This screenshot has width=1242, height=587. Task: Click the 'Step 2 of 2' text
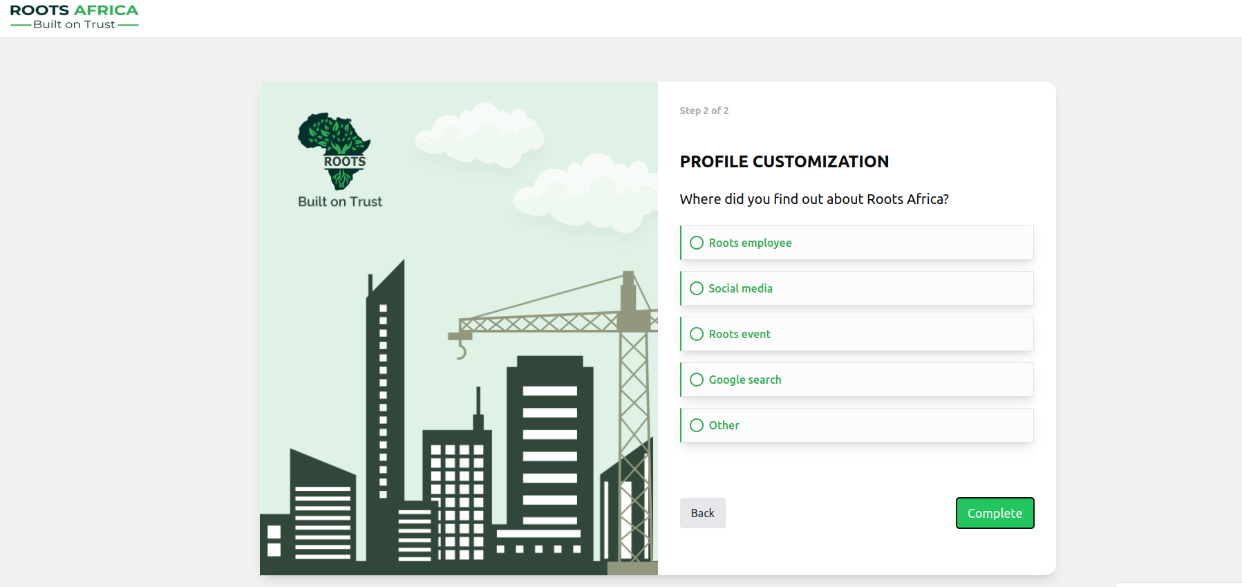pyautogui.click(x=704, y=111)
